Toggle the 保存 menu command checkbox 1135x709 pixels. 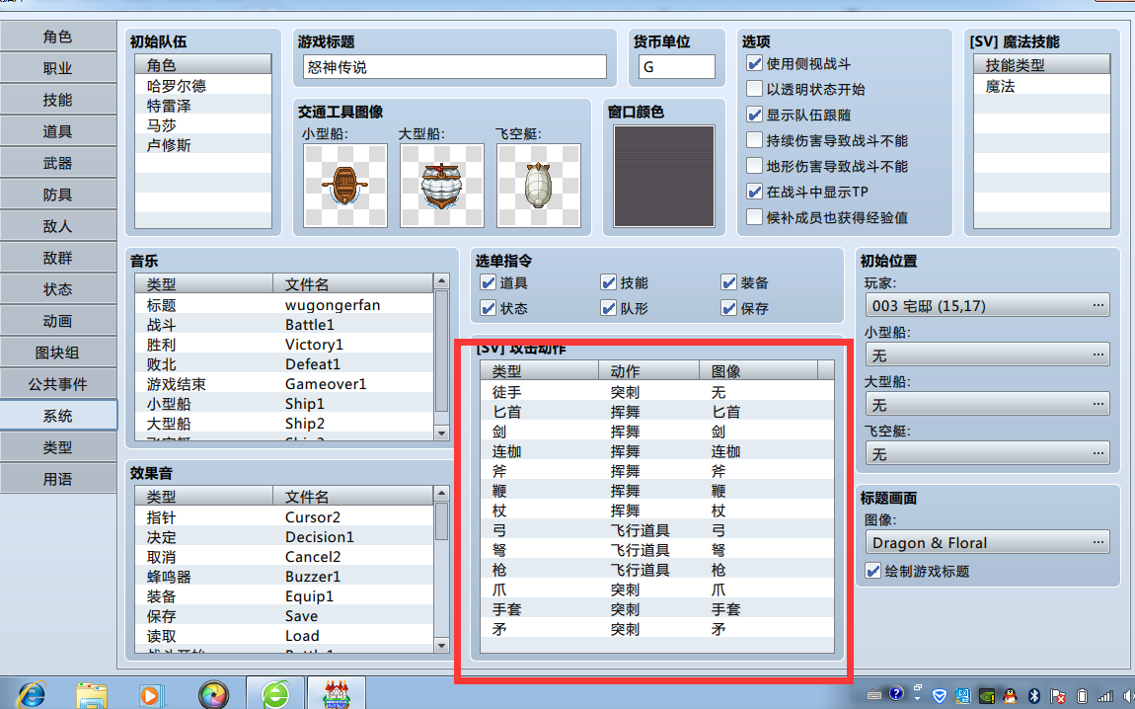(x=729, y=308)
